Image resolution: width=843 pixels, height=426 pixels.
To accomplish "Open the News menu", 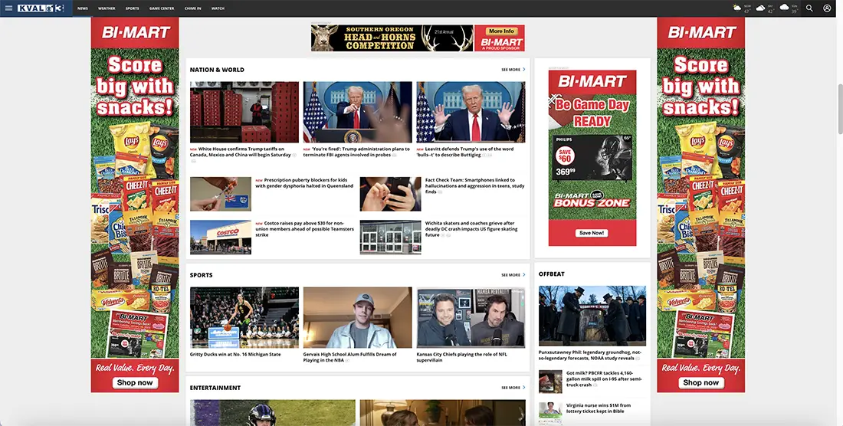I will pos(82,8).
